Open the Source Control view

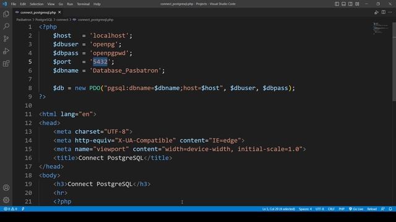tap(6, 39)
